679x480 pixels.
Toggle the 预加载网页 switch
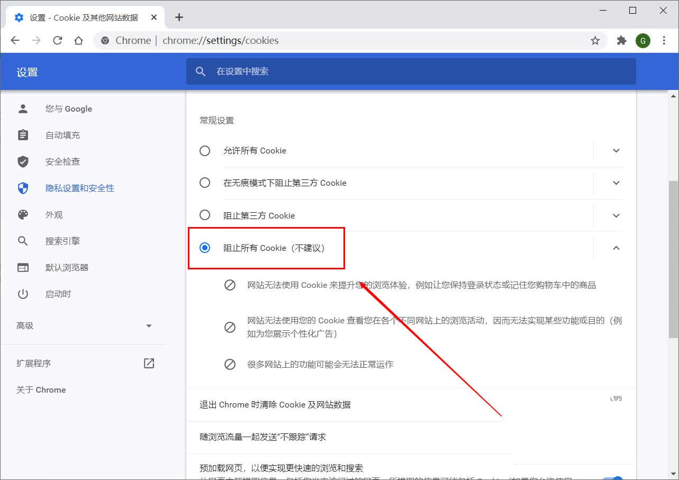coord(613,478)
